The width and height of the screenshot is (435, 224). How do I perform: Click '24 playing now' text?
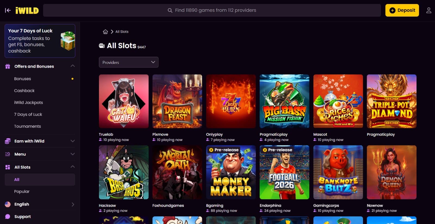click(x=277, y=211)
